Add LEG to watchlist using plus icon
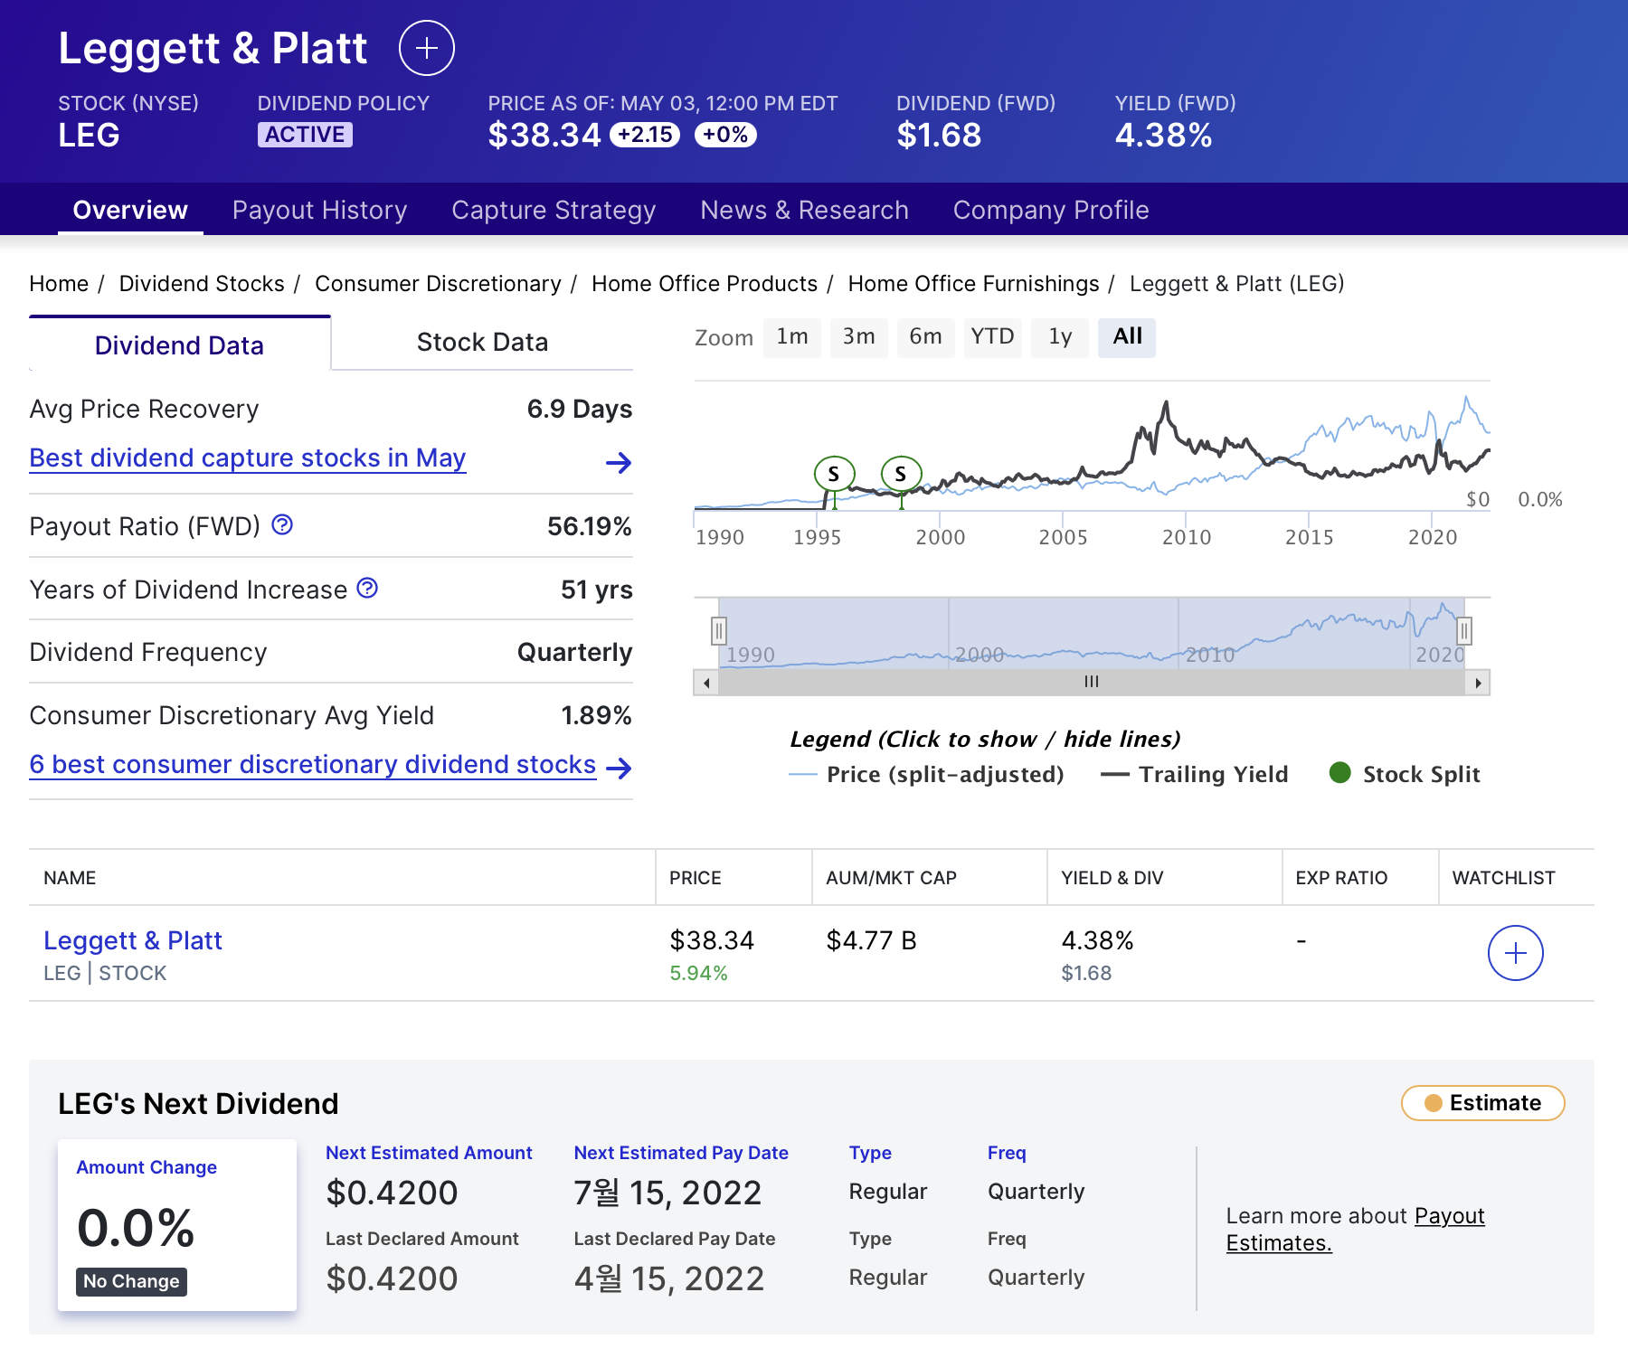Image resolution: width=1628 pixels, height=1349 pixels. coord(1516,952)
